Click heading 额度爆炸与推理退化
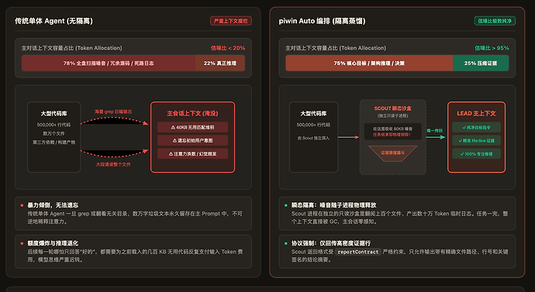Screen dimensions: 535x292 [53, 243]
